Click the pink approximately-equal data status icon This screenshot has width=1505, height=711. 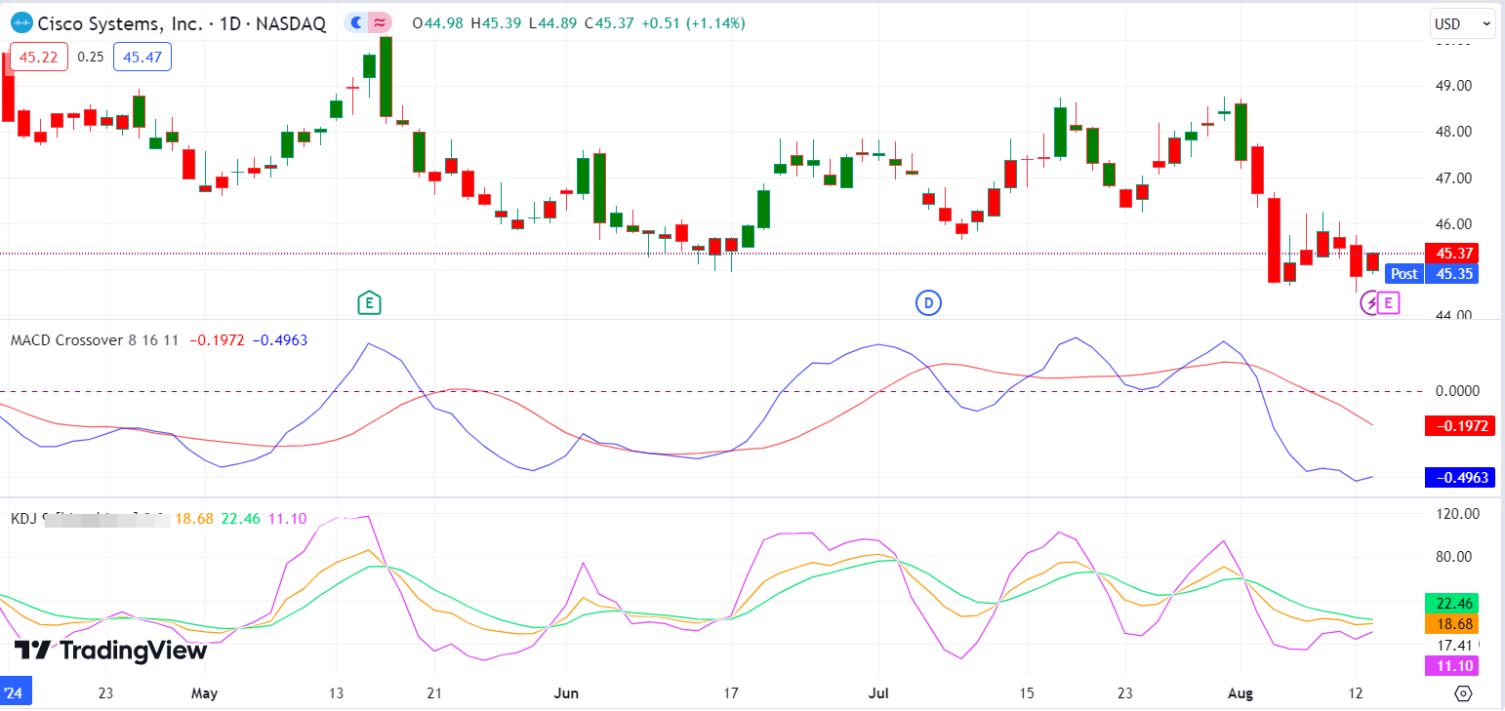pyautogui.click(x=379, y=22)
